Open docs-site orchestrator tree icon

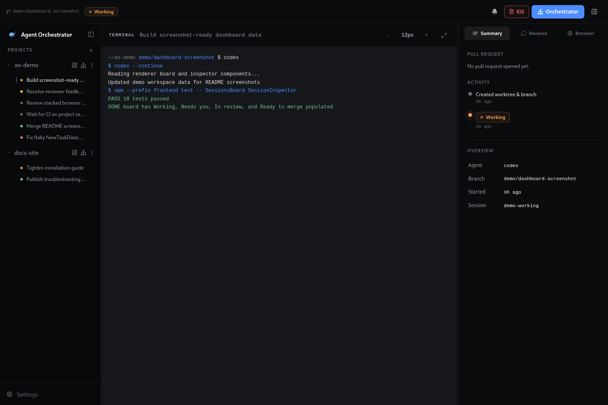pos(83,153)
